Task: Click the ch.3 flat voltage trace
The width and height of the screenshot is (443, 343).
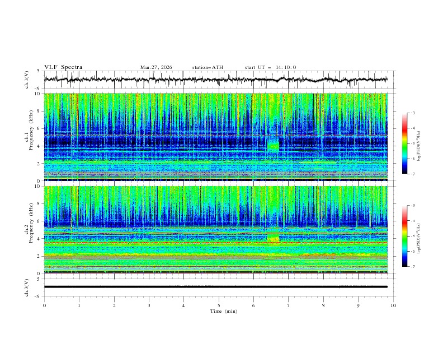Action: [216, 287]
